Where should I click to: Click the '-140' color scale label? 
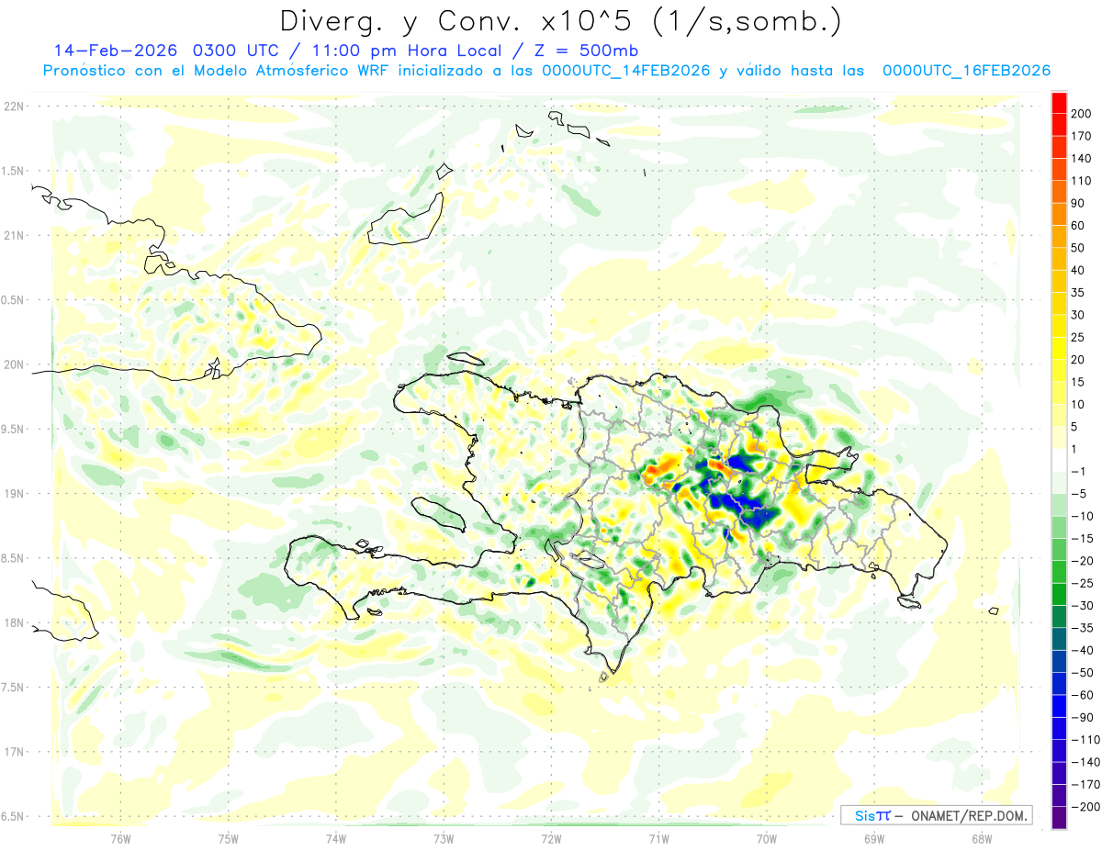pyautogui.click(x=1085, y=762)
